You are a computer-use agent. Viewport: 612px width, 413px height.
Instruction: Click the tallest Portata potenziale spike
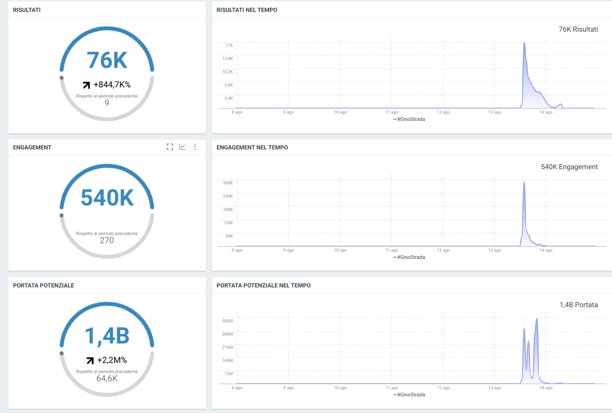pos(537,319)
